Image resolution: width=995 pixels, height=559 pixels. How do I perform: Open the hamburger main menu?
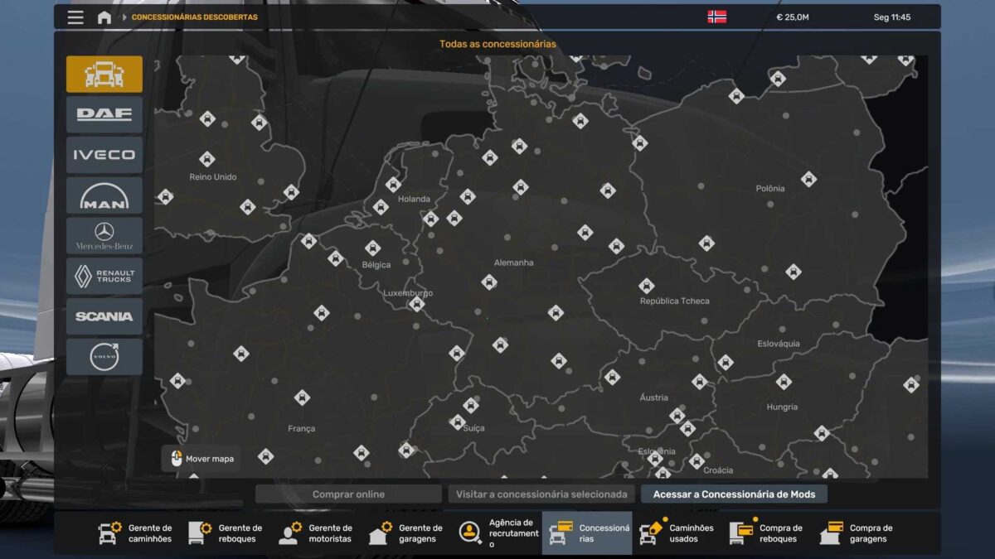(75, 17)
